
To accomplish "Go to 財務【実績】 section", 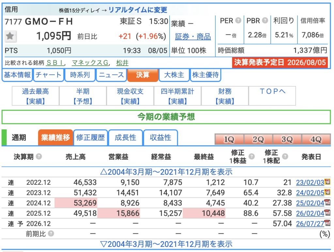I will [x=225, y=96].
